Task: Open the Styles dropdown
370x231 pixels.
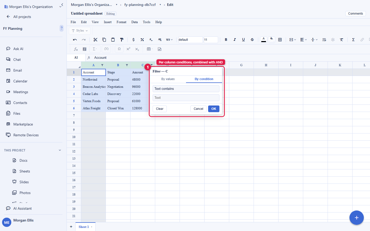Action: point(80,31)
